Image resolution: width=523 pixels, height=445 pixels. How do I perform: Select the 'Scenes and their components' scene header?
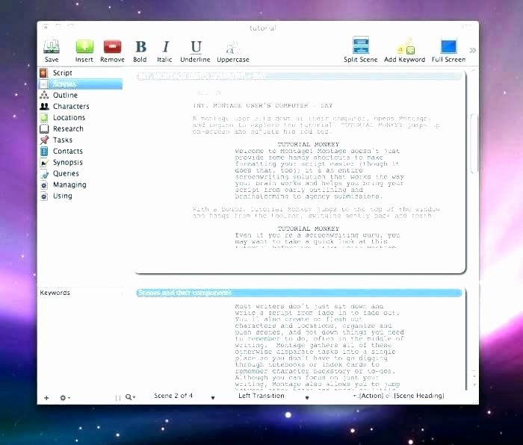coord(299,293)
